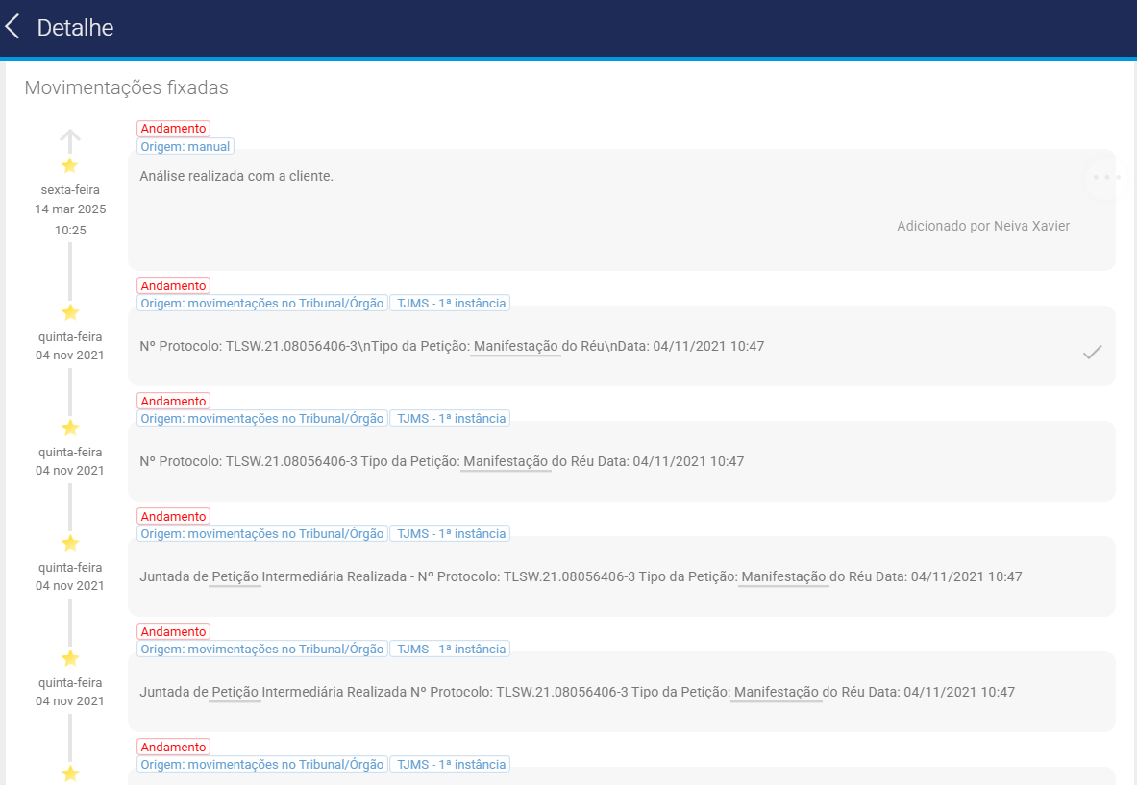Viewport: 1137px width, 785px height.
Task: Click the Andamento tag on the first entry
Action: (x=173, y=129)
